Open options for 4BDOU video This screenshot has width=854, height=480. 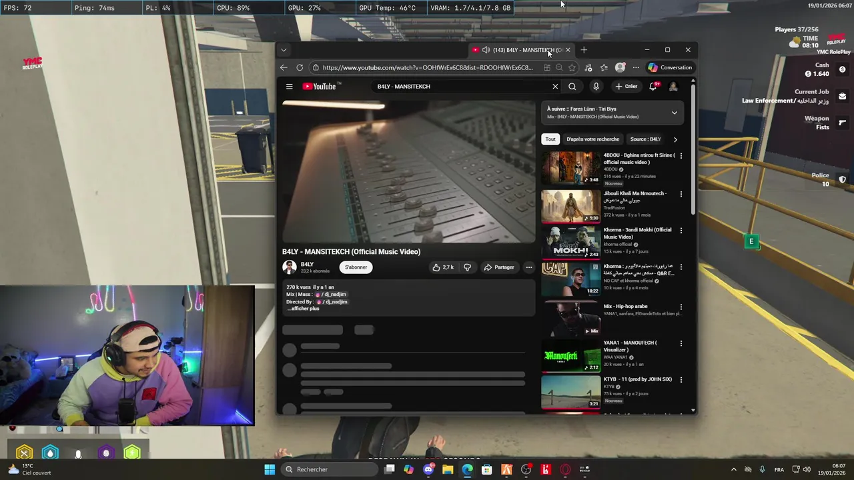pos(681,156)
